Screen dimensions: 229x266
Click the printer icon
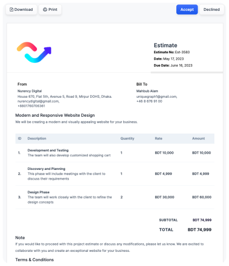45,10
